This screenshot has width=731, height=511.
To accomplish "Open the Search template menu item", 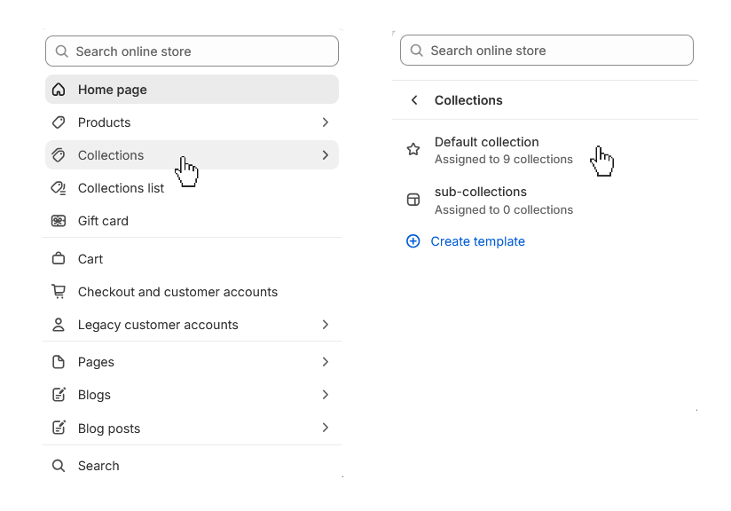I will [x=192, y=465].
